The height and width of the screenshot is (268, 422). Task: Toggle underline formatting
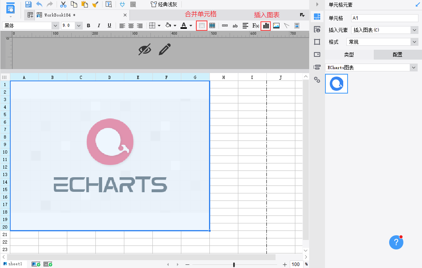[109, 26]
